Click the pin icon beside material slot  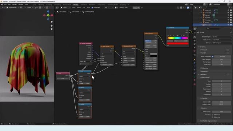coord(142,8)
